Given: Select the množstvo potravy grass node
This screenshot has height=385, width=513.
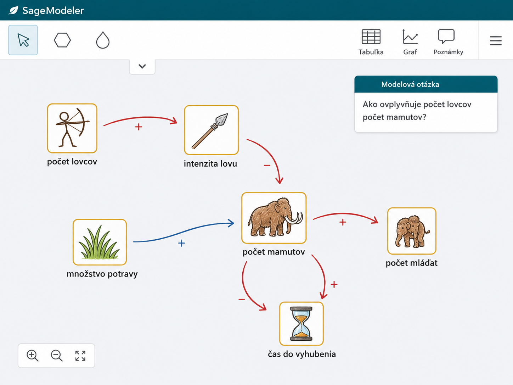Looking at the screenshot, I should tap(100, 242).
